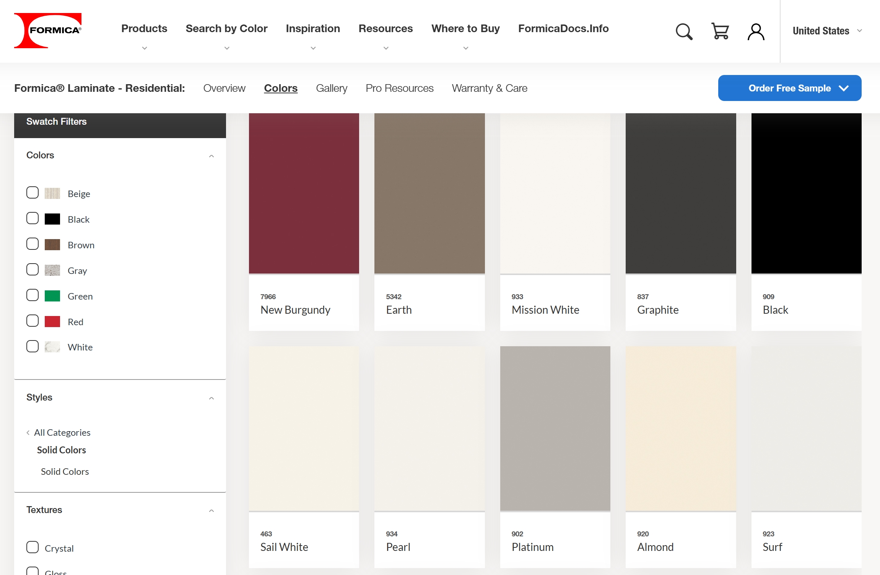Select the 837 Graphite swatch
Screen dimensions: 880x575
point(681,193)
